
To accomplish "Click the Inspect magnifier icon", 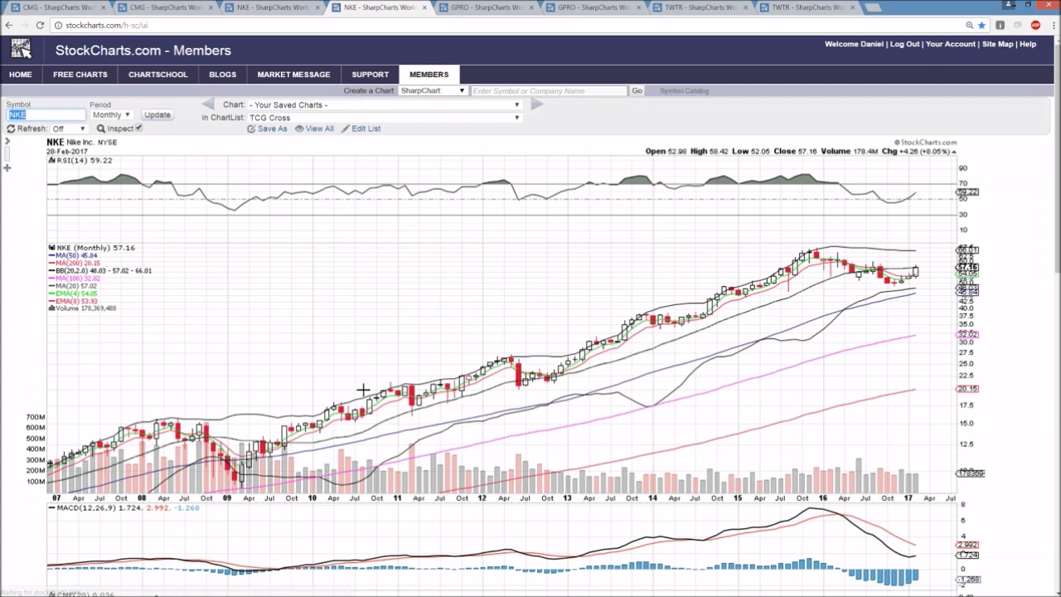I will tap(100, 129).
